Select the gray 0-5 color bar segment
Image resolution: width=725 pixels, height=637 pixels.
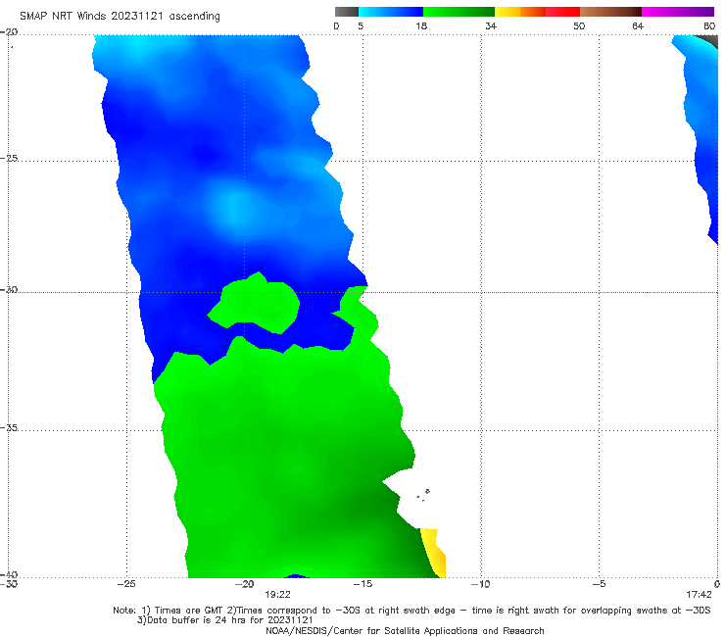(x=346, y=12)
